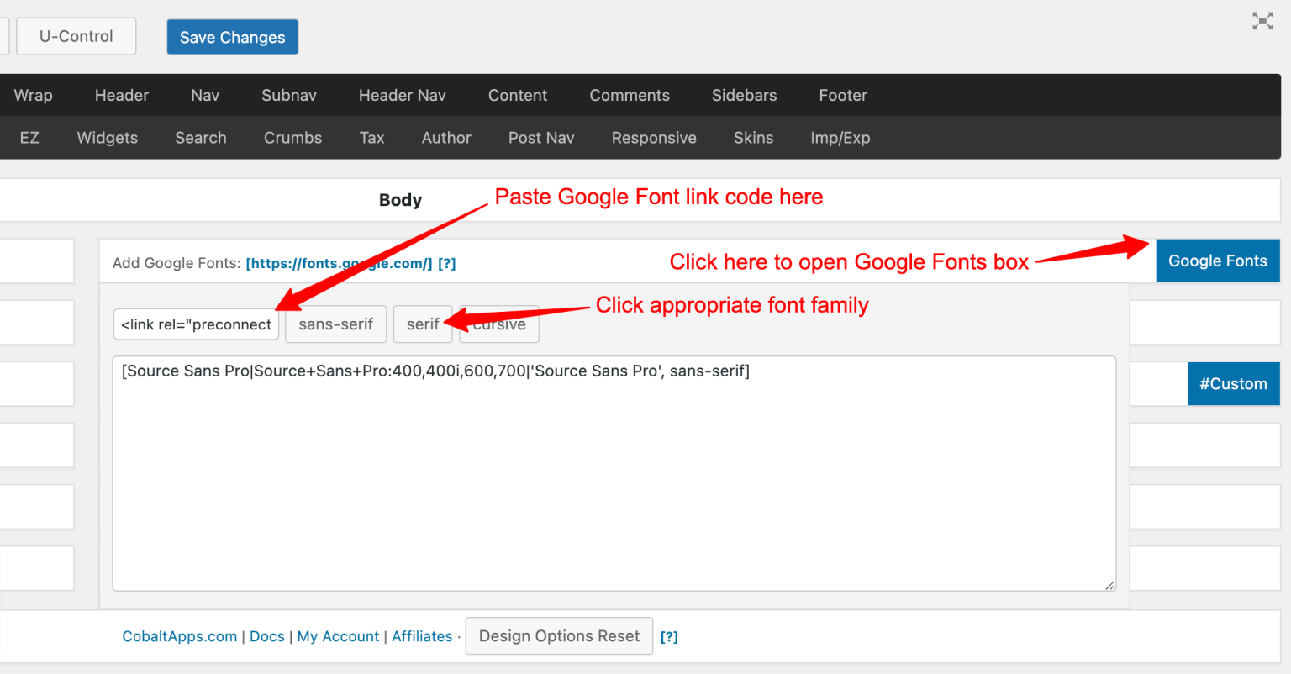Select the sans-serif font family button
Screen dimensions: 1291x674
click(335, 324)
